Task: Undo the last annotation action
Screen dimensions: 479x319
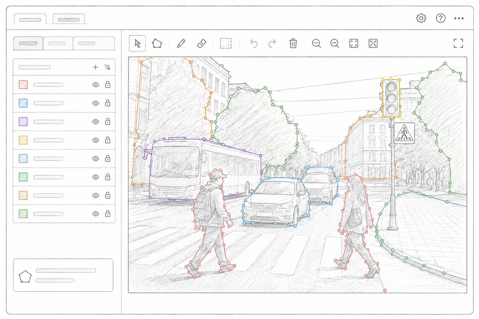Action: [254, 43]
